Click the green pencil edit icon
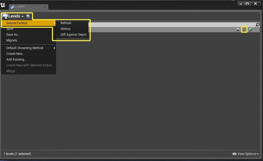This screenshot has width=263, height=161. 250,30
